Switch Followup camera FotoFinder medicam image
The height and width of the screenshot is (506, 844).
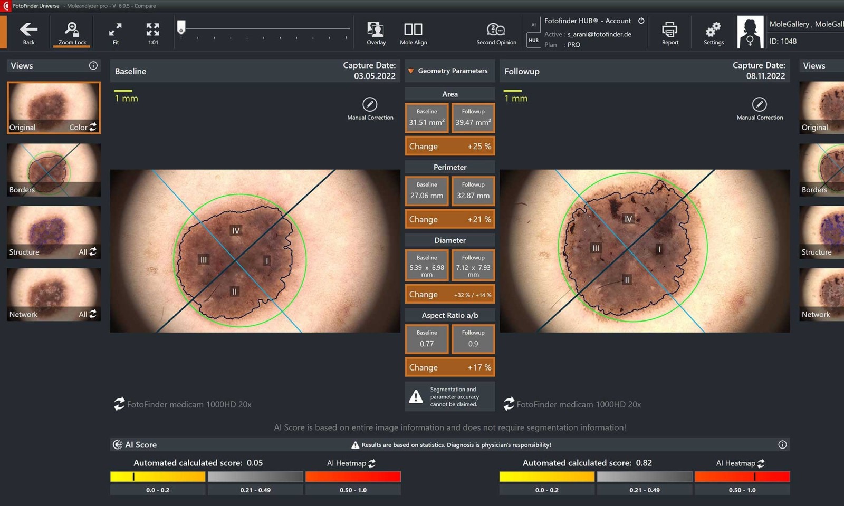tap(509, 404)
